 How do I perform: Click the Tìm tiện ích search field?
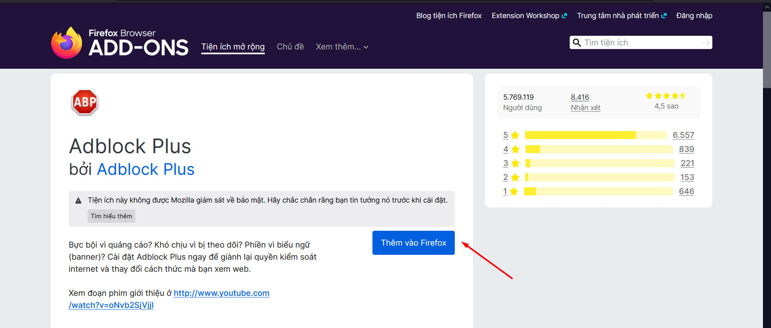coord(641,43)
